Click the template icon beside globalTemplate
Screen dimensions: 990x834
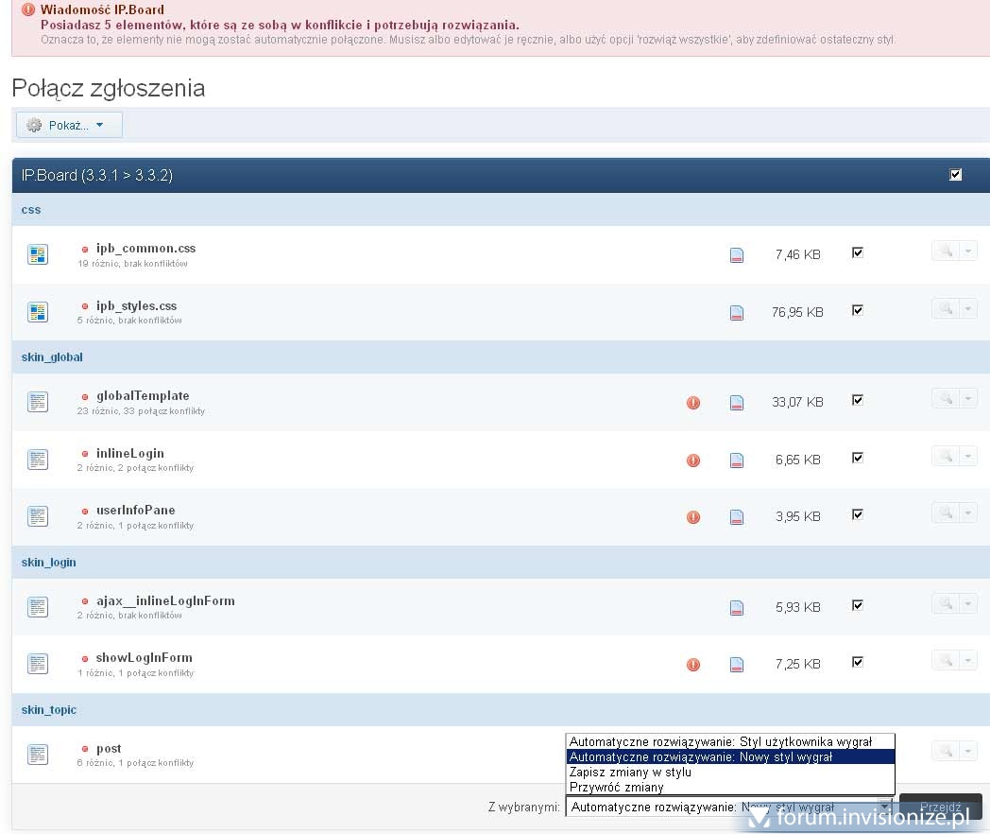[x=38, y=402]
